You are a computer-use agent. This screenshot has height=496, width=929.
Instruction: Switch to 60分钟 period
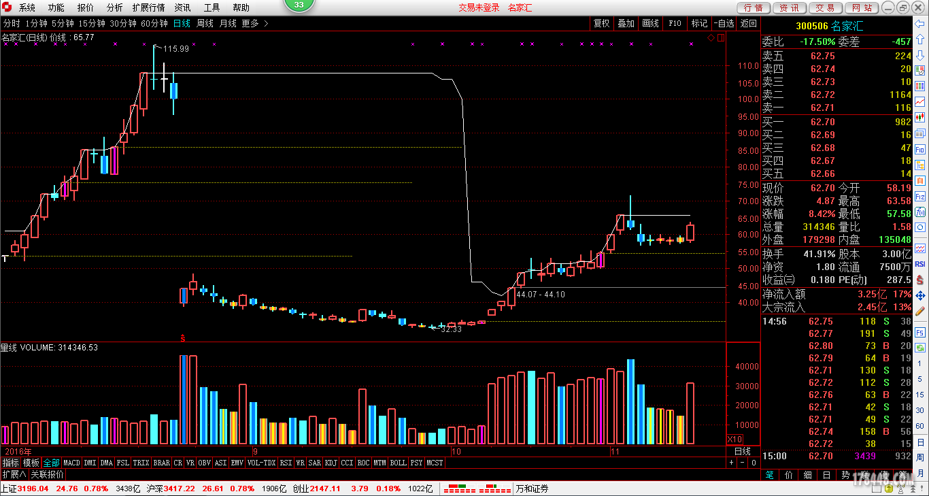pyautogui.click(x=154, y=23)
